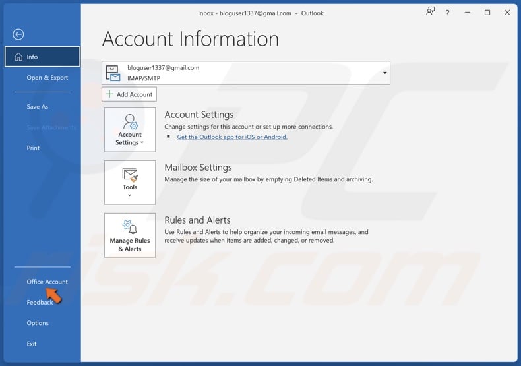
Task: Open the Info tab
Action: pos(42,57)
